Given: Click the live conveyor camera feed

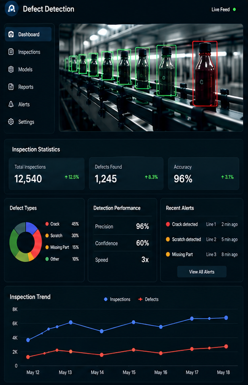Looking at the screenshot, I should pos(151,78).
